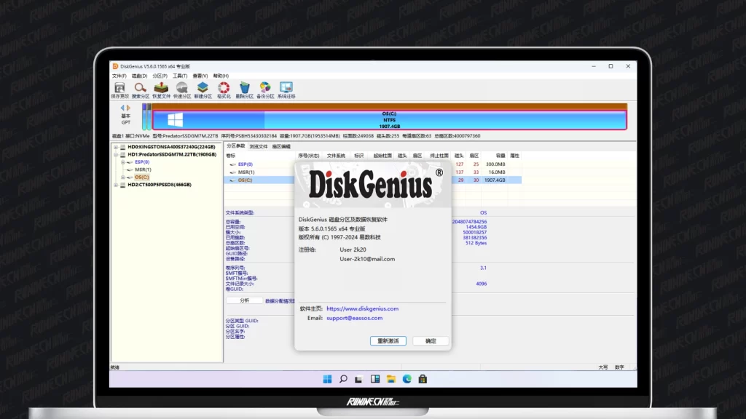
Task: Select the ESP(0) partition in the disk tree
Action: click(x=142, y=162)
